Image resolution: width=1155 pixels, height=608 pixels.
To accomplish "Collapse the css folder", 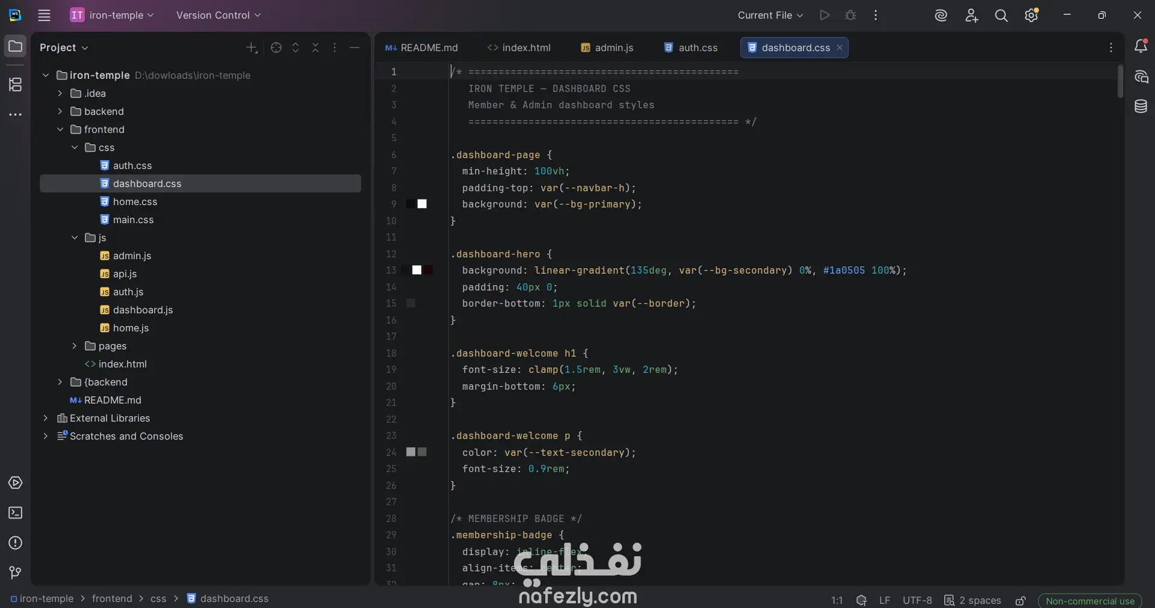I will pyautogui.click(x=74, y=147).
